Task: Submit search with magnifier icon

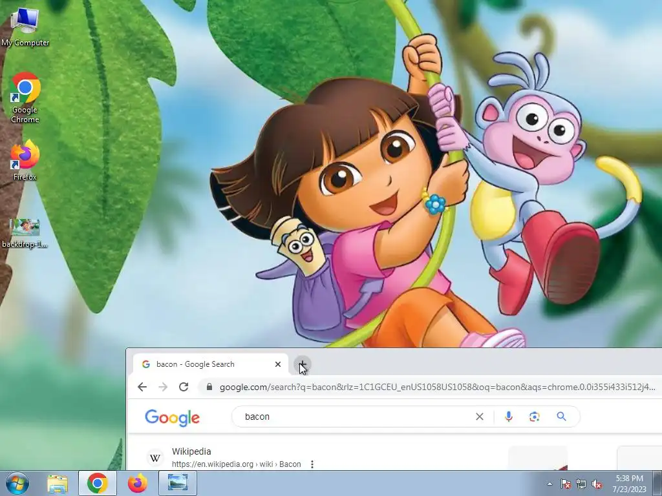Action: pyautogui.click(x=562, y=417)
